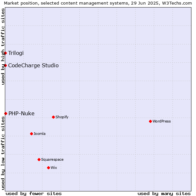Select the Wix label text
196x196 pixels.
coord(54,168)
